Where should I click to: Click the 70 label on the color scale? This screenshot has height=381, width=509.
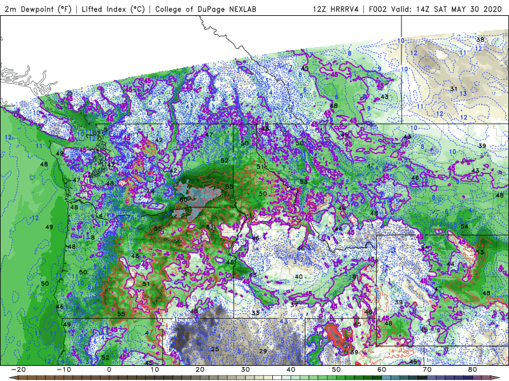(427, 370)
